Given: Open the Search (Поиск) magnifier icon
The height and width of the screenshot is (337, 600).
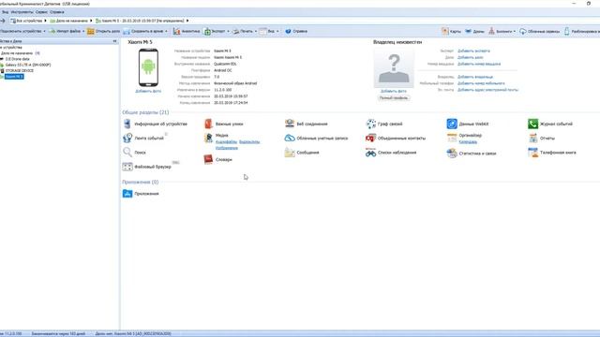Looking at the screenshot, I should tap(127, 152).
